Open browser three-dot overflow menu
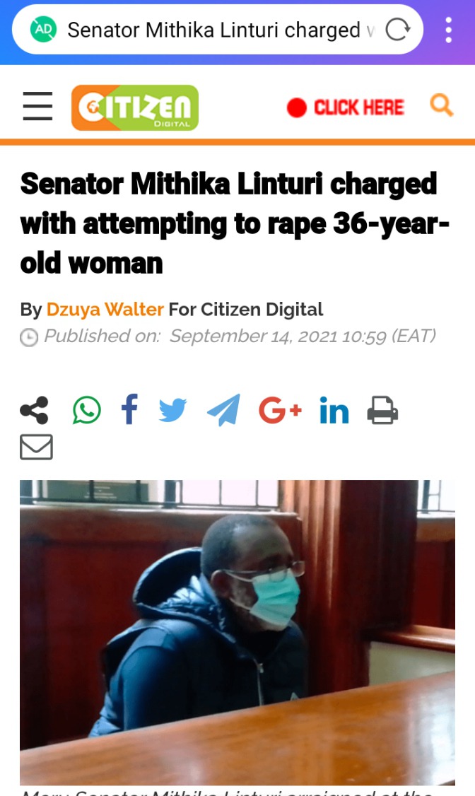This screenshot has height=796, width=475. tap(449, 30)
